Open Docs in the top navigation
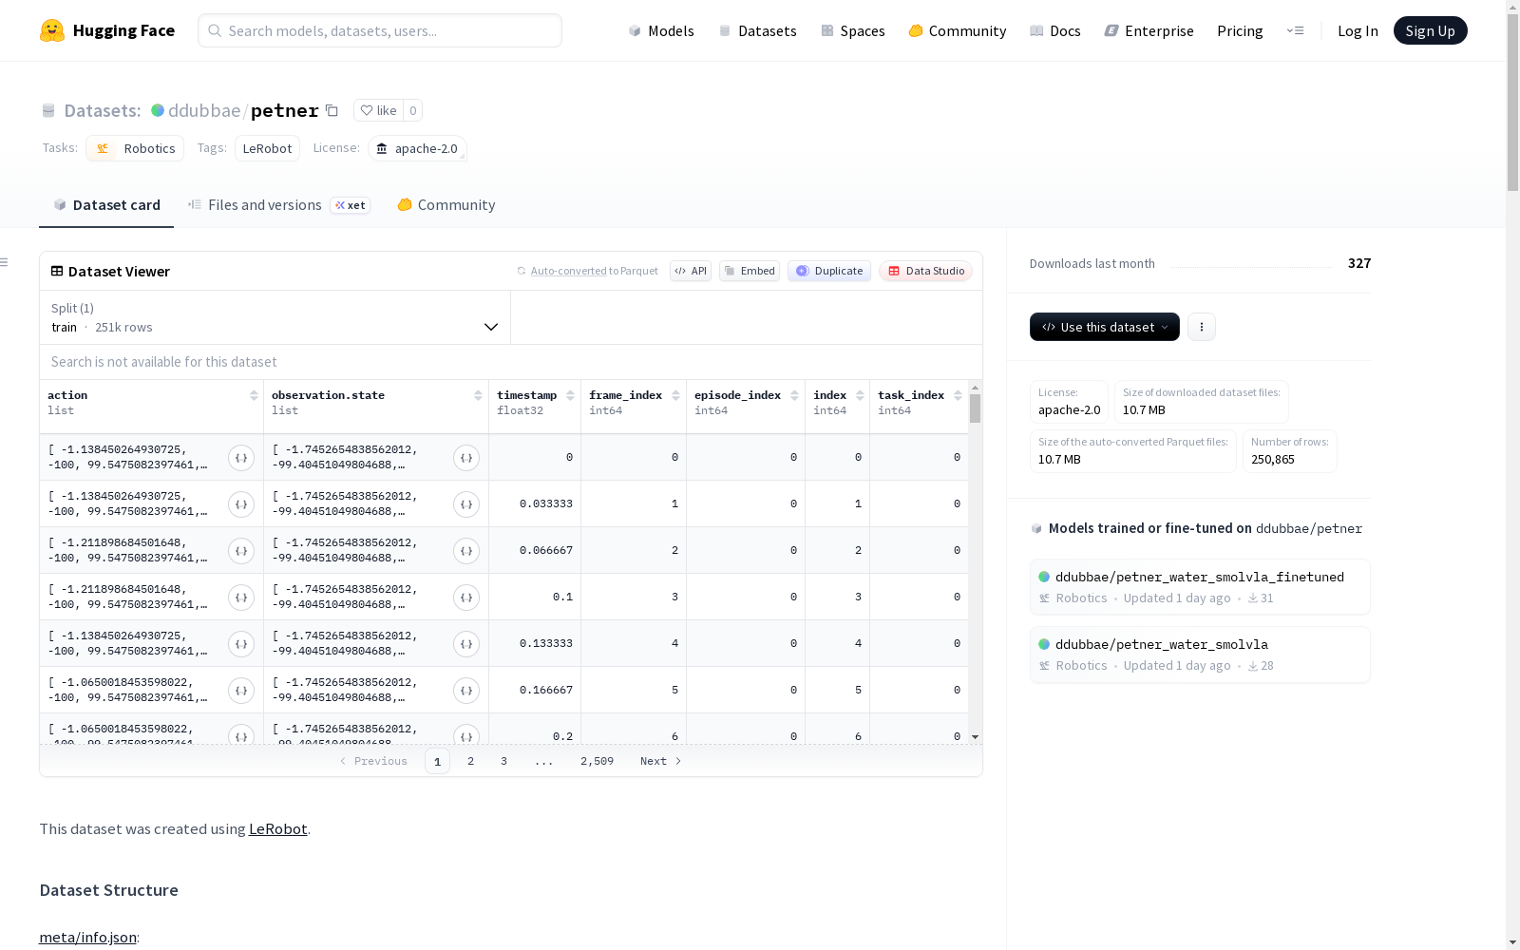 (x=1055, y=30)
